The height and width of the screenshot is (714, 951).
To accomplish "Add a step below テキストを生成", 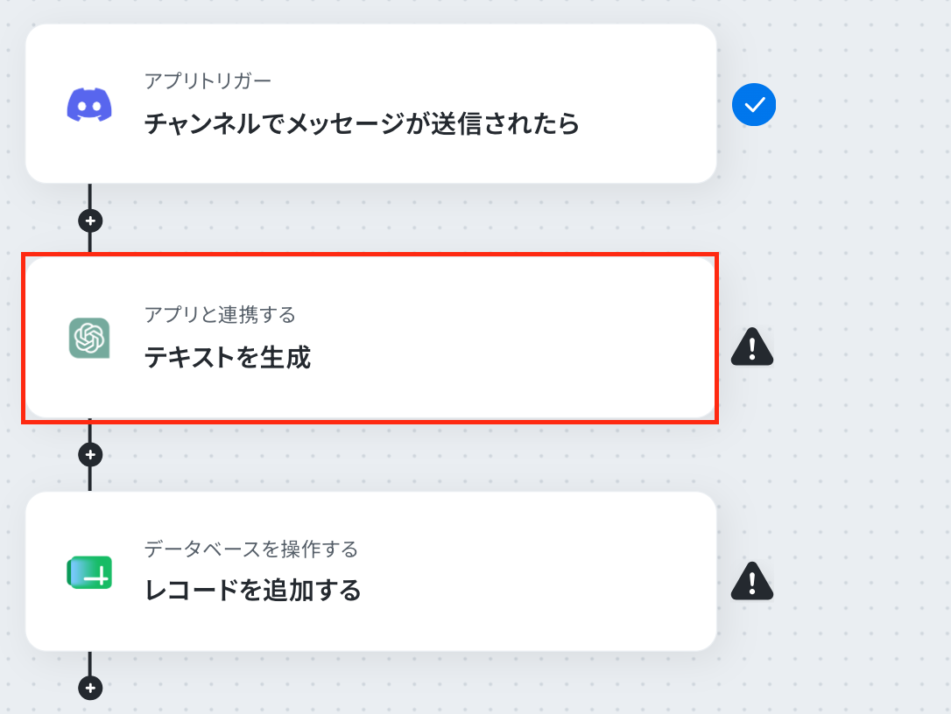I will (90, 455).
